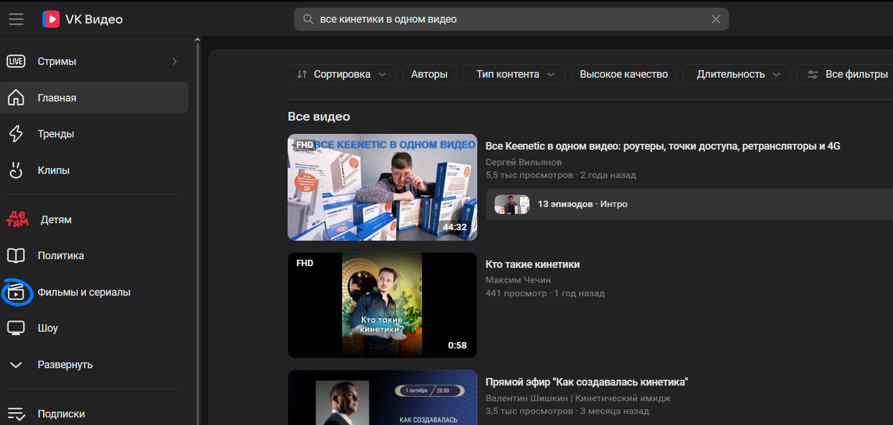Image resolution: width=893 pixels, height=425 pixels.
Task: Click the Авторы filter button
Action: [429, 74]
